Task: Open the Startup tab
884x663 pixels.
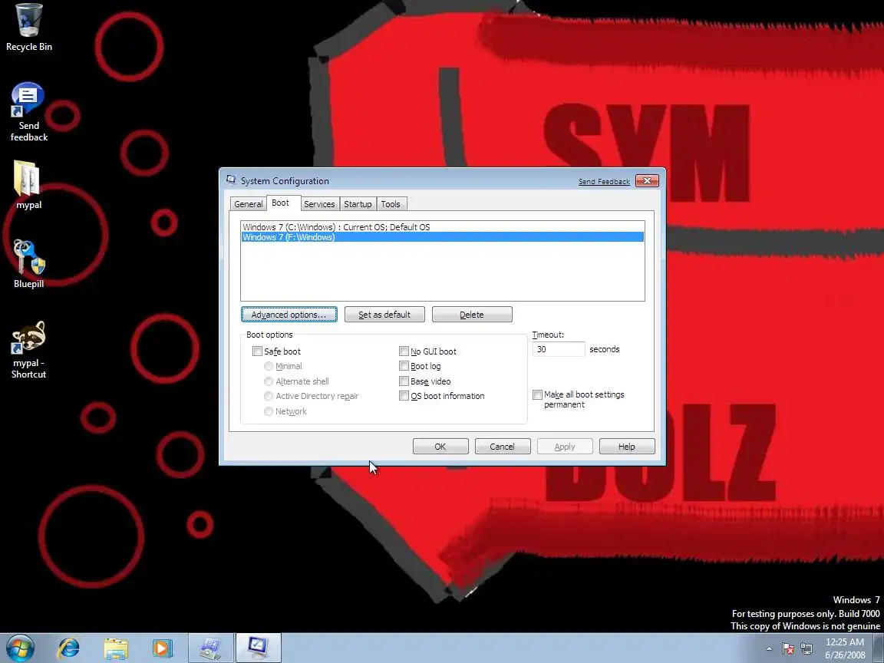Action: click(358, 204)
